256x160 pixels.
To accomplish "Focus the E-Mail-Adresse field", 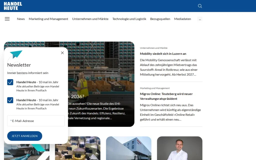I will pyautogui.click(x=36, y=121).
